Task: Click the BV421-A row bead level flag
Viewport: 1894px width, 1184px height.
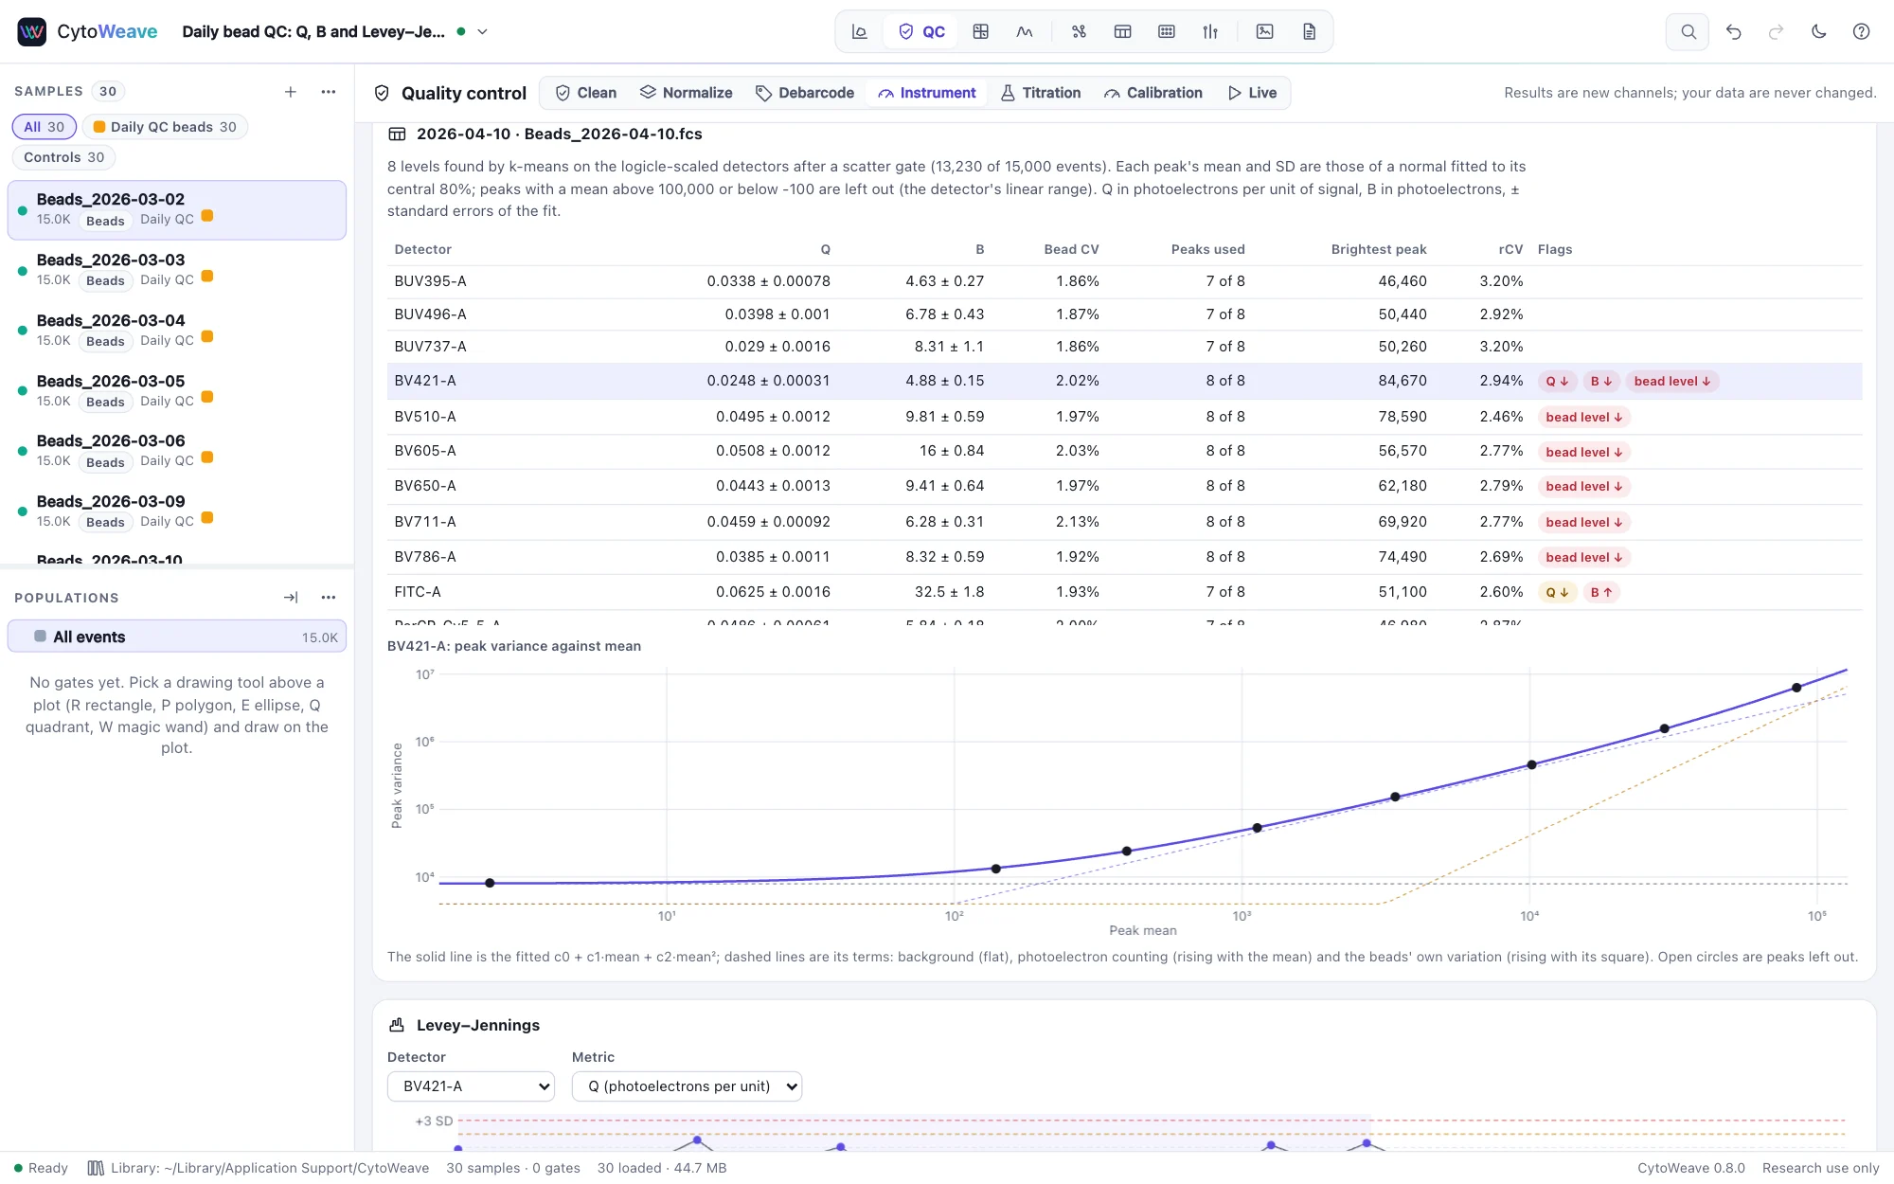Action: click(x=1672, y=382)
